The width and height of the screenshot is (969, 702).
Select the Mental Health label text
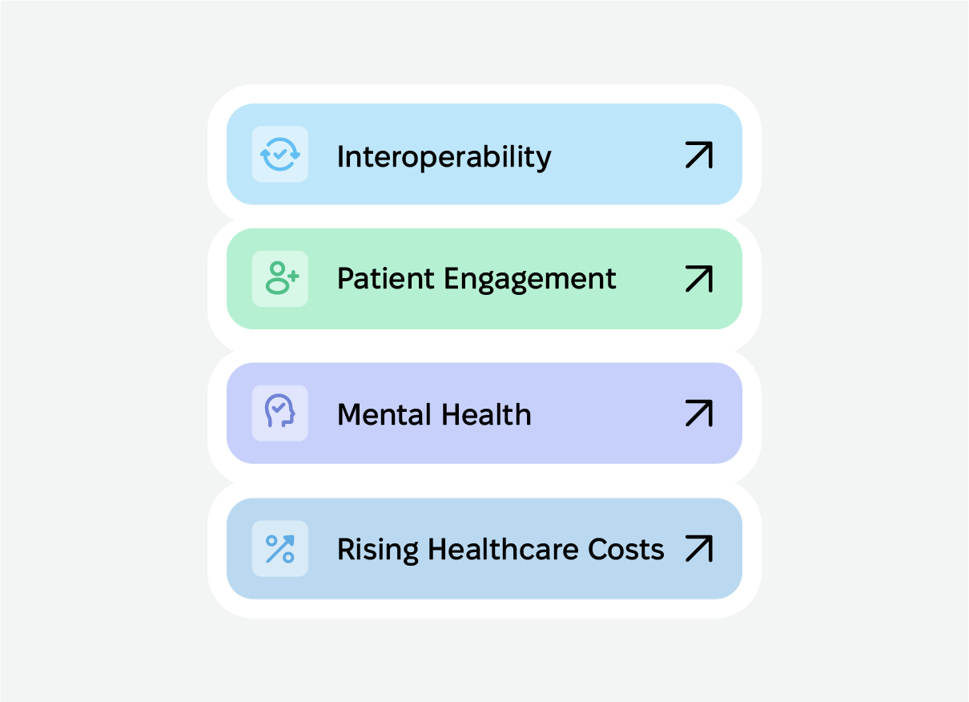click(434, 414)
